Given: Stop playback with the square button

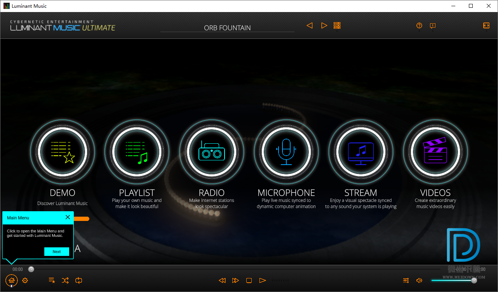Looking at the screenshot, I should click(249, 280).
